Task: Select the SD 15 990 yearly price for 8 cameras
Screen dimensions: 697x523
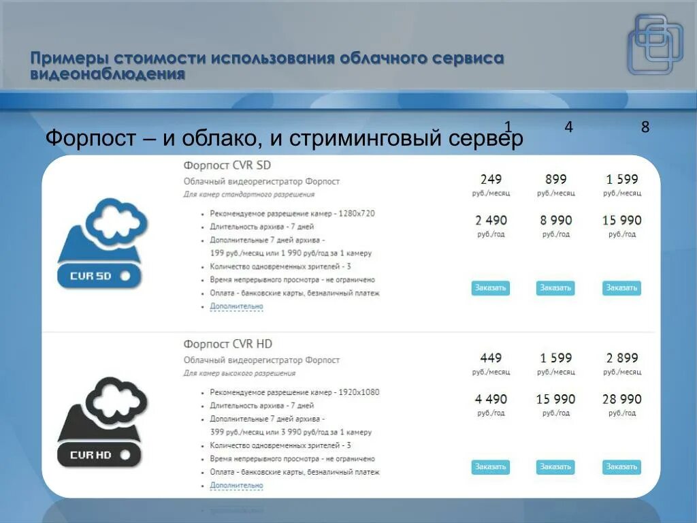Action: pyautogui.click(x=622, y=220)
